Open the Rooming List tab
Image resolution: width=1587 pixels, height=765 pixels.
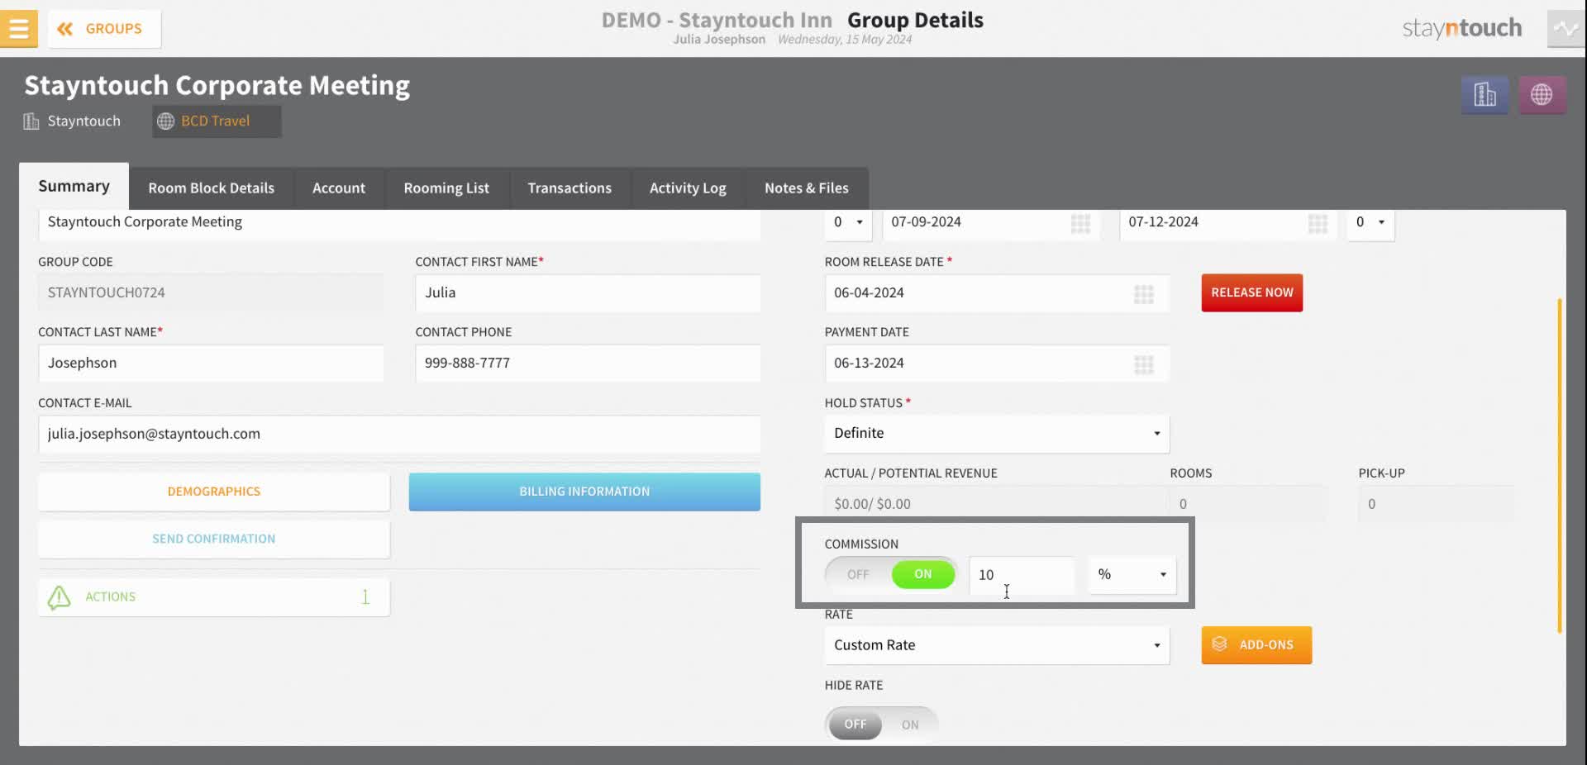coord(446,188)
